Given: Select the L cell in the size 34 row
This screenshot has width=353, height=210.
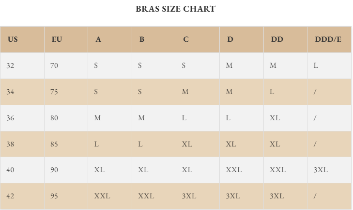Looking at the screenshot, I should tap(272, 92).
